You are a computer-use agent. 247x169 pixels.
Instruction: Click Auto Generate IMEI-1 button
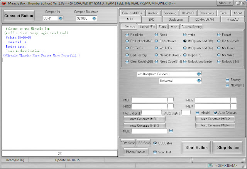(144, 119)
